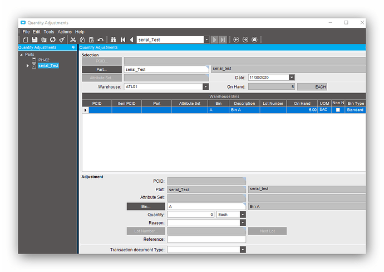
Task: Click the Part input field serial_Test in Selection
Action: coord(166,70)
